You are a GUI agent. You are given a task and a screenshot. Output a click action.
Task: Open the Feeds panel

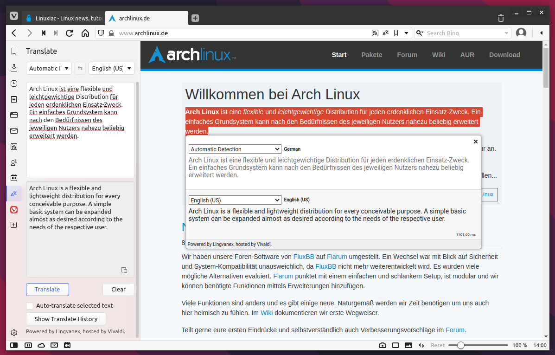(x=14, y=146)
